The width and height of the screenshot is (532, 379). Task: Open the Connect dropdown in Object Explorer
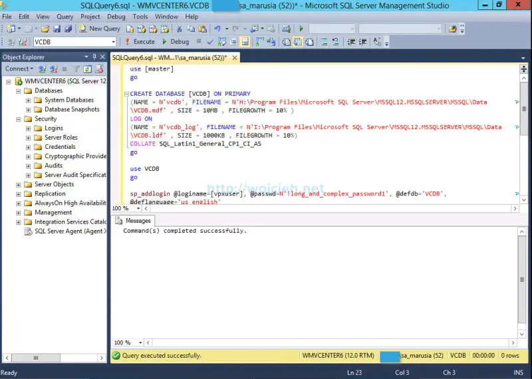point(19,69)
